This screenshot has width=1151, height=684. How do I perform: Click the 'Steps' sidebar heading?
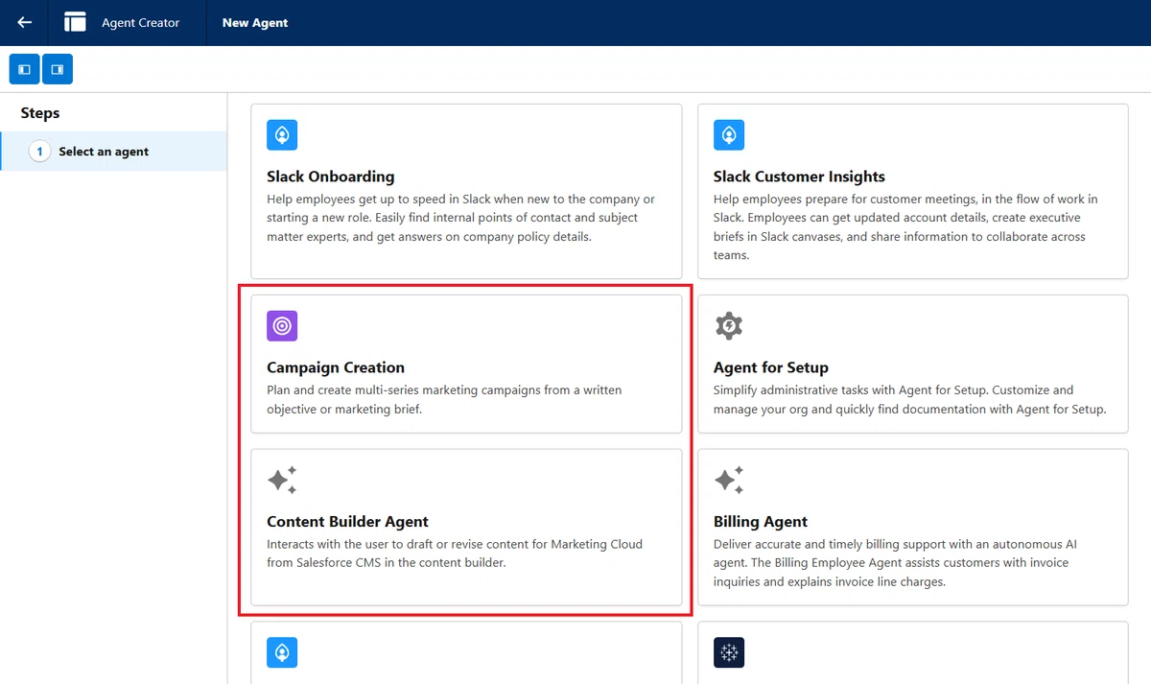click(40, 113)
